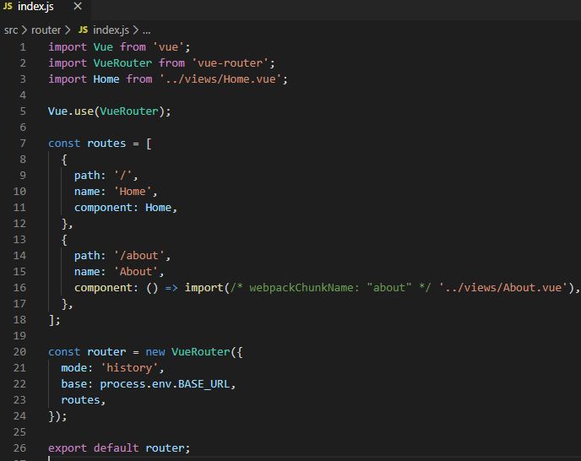Click routes shorthand on line 23
The image size is (581, 461).
click(80, 400)
